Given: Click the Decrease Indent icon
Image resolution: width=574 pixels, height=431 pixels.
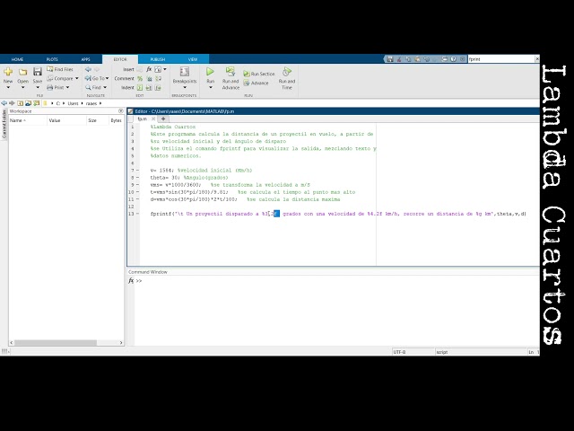Looking at the screenshot, I should tap(158, 88).
